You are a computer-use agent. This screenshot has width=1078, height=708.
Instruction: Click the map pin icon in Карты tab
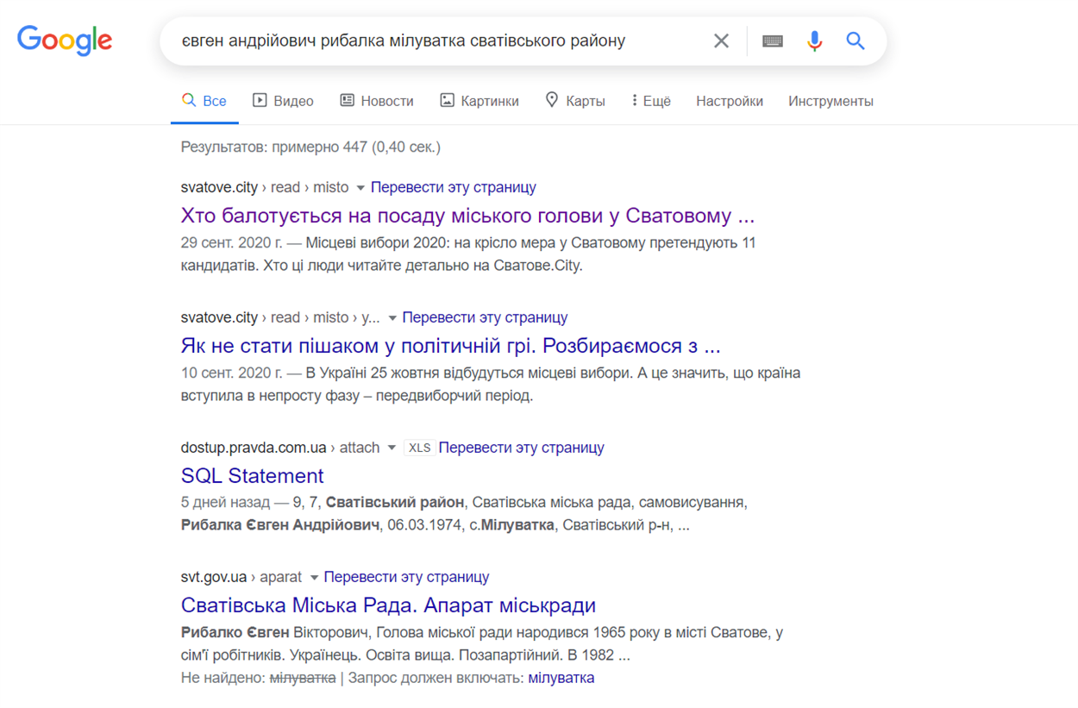click(552, 100)
